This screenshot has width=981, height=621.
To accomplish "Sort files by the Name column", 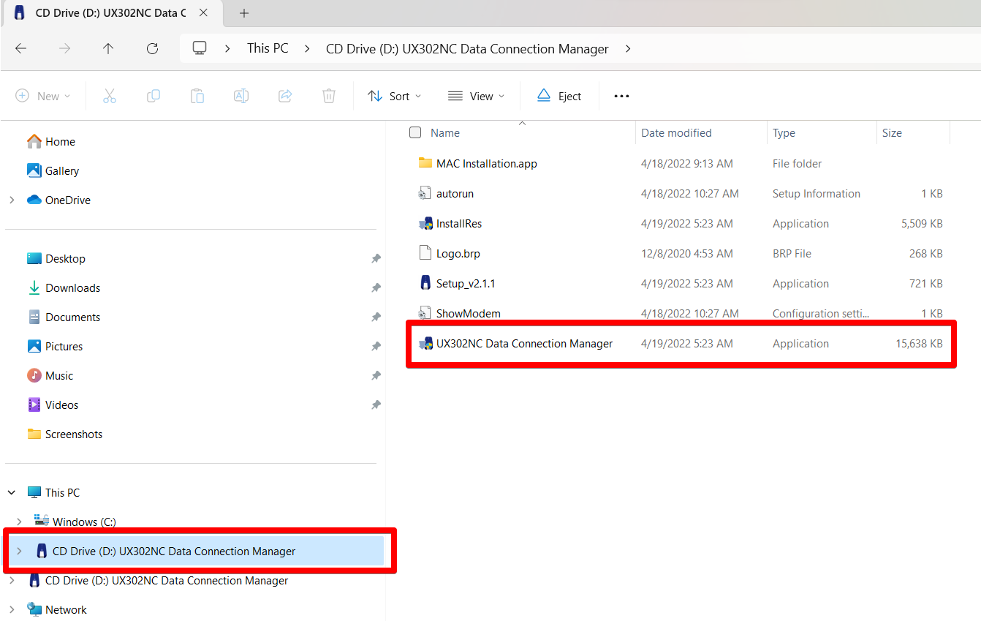I will click(x=445, y=133).
